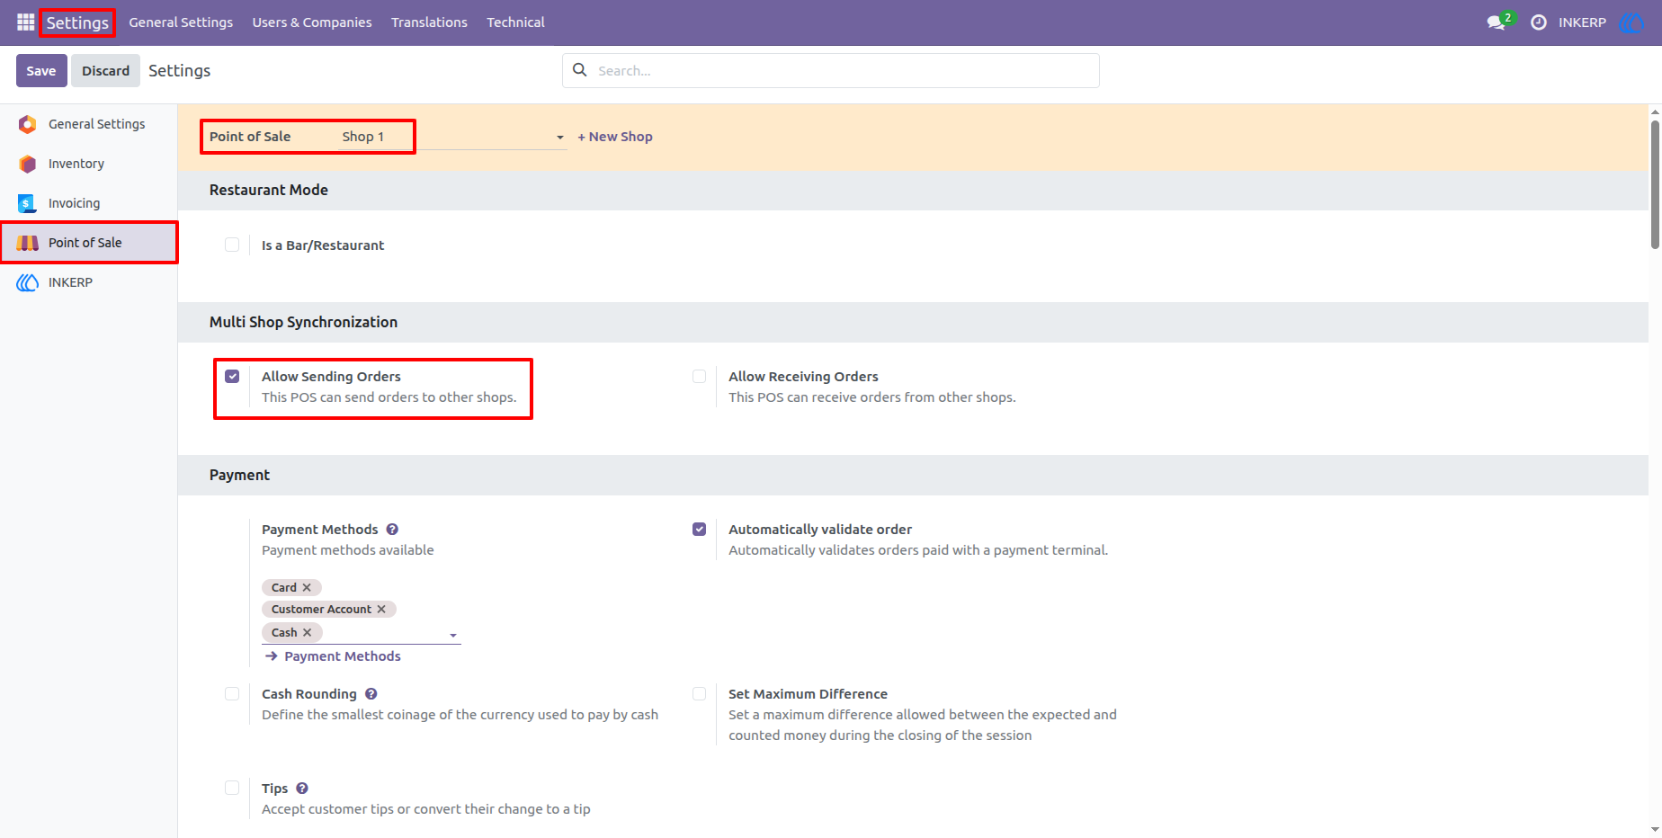Show help for Payment Methods
This screenshot has height=838, width=1662.
(392, 530)
